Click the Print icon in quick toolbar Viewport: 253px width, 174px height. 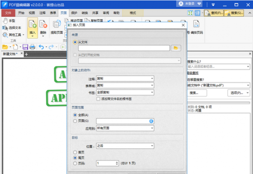coord(33,47)
